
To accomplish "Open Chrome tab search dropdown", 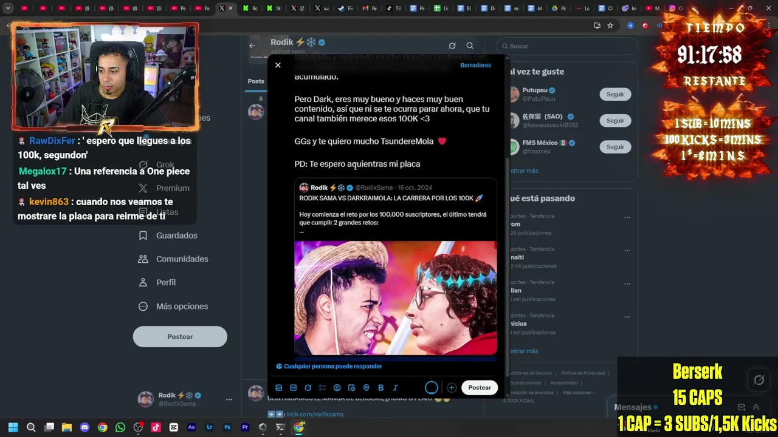I will (8, 8).
